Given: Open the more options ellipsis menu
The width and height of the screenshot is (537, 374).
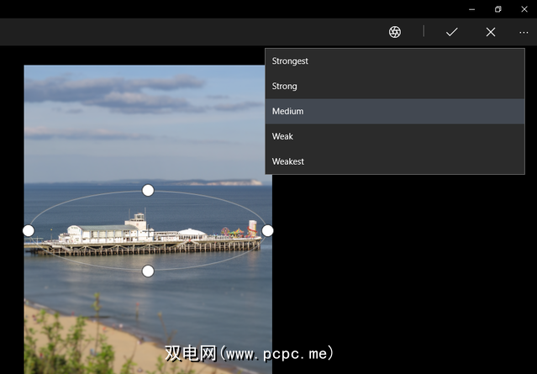Looking at the screenshot, I should 524,33.
